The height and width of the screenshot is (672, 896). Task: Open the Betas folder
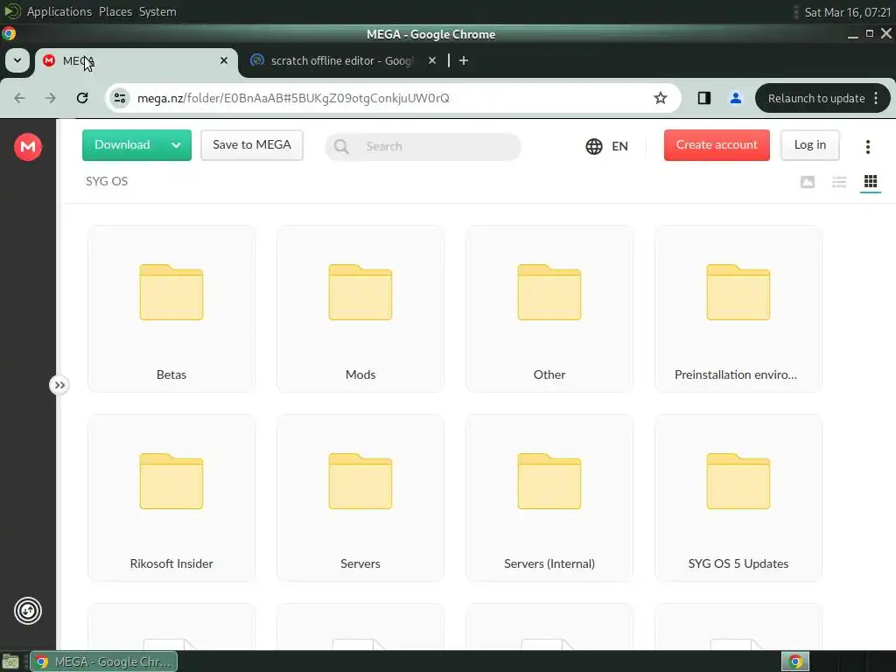[171, 309]
